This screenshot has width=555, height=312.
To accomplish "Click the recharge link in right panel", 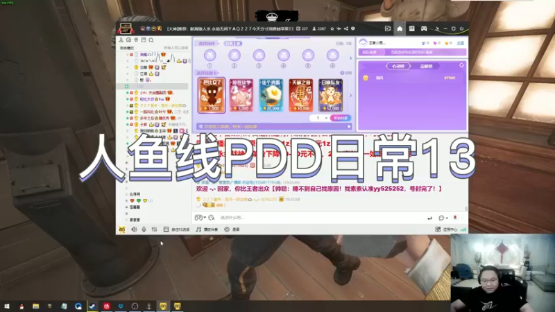I will tap(460, 43).
